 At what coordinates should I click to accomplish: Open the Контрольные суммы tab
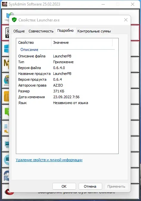(94, 31)
